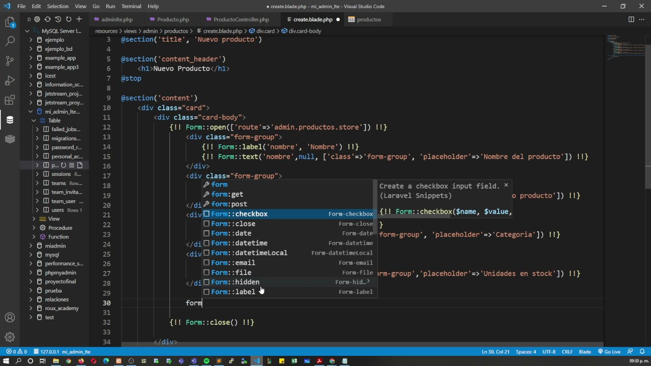Close the suggestion details popup

coord(506,186)
